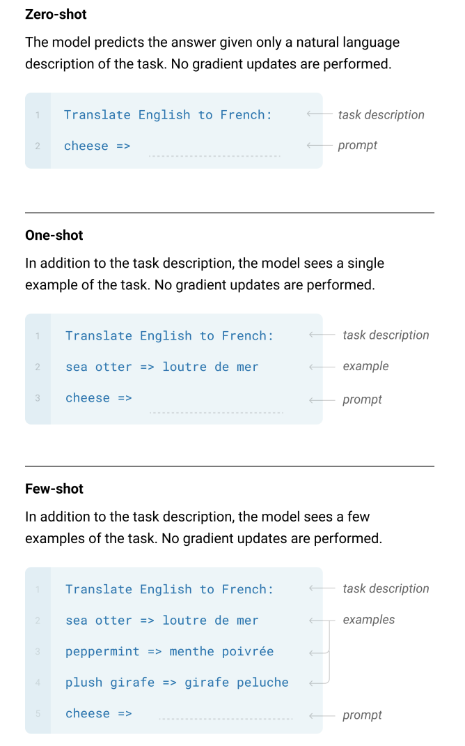Click the Zero-shot heading
465x746 pixels.
[56, 14]
